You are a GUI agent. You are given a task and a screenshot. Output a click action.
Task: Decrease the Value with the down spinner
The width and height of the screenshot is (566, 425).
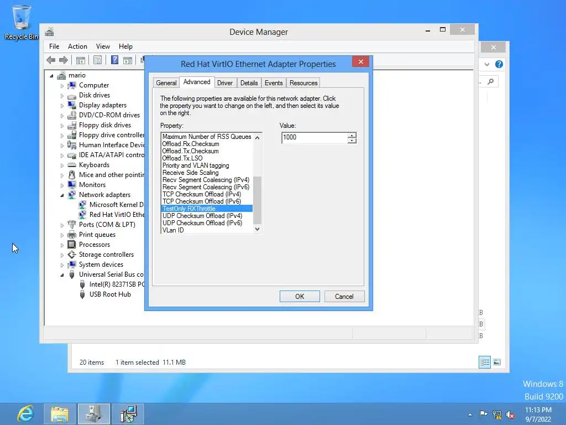(352, 140)
